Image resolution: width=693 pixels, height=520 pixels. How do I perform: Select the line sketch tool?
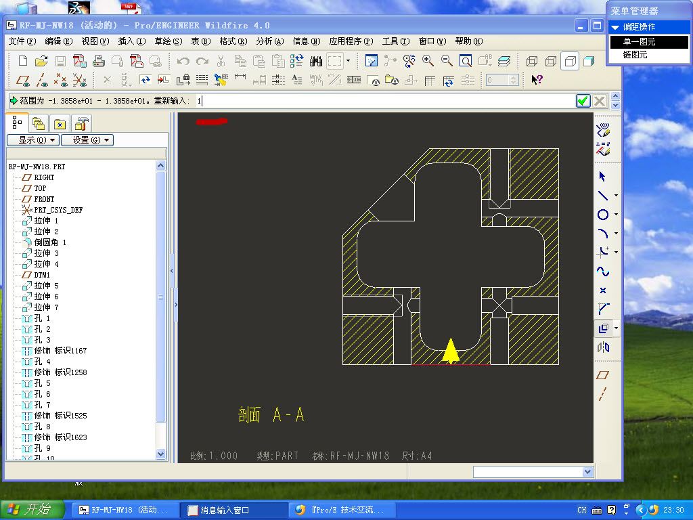click(603, 196)
